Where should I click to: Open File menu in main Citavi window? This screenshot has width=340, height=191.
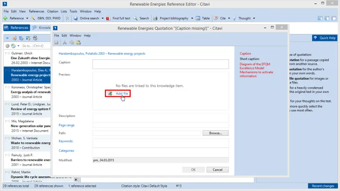(x=6, y=11)
